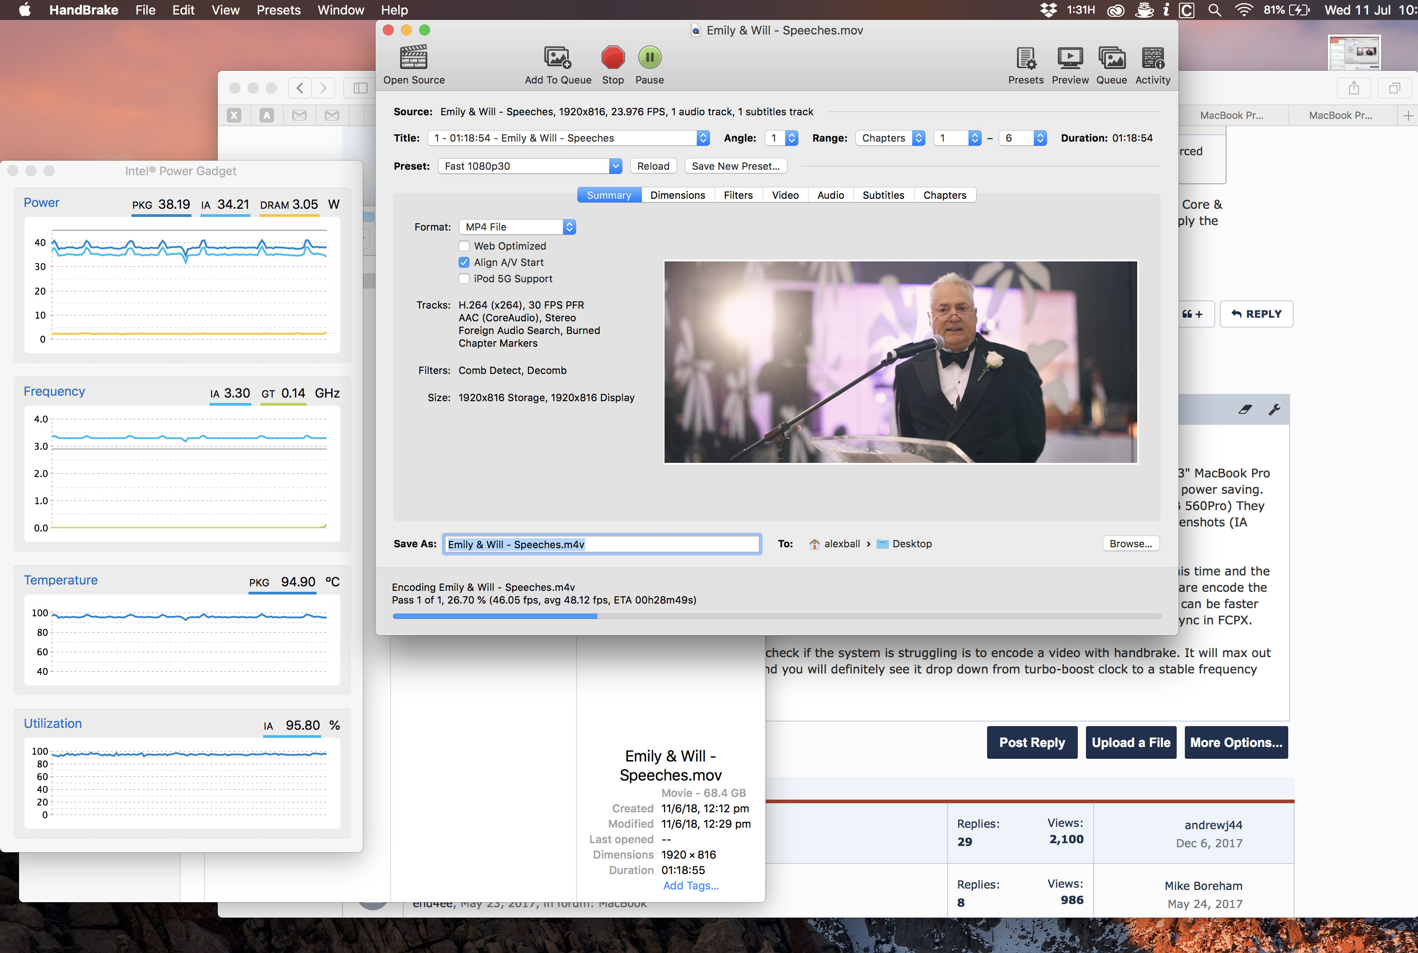The width and height of the screenshot is (1418, 953).
Task: Switch to the Subtitles tab
Action: click(x=883, y=195)
